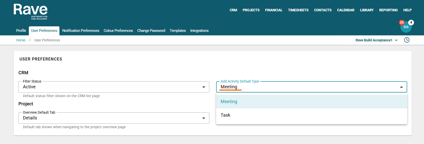
Task: Choose the Task option
Action: (225, 115)
